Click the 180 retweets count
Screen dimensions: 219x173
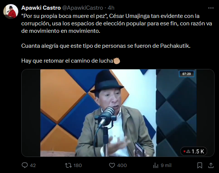[78, 166]
